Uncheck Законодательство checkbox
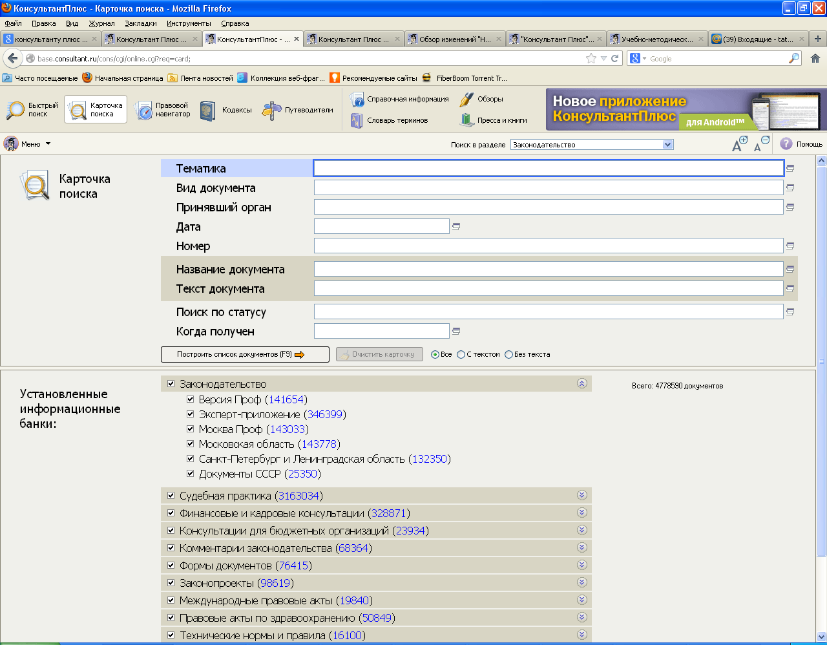 pos(171,384)
